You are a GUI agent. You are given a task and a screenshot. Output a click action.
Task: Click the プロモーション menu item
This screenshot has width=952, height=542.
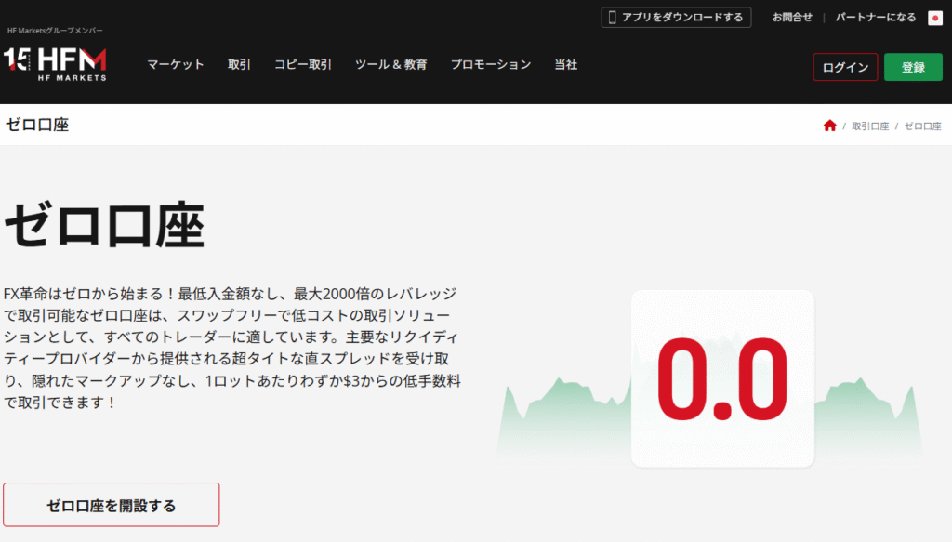[490, 65]
